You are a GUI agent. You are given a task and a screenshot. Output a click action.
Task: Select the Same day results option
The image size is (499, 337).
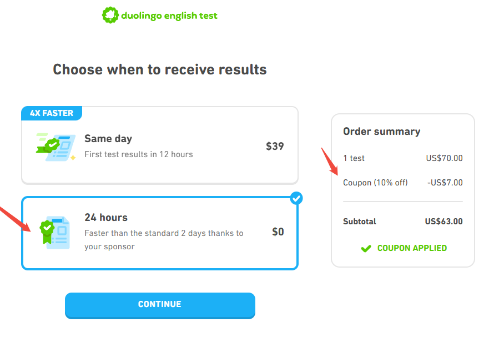coord(160,145)
